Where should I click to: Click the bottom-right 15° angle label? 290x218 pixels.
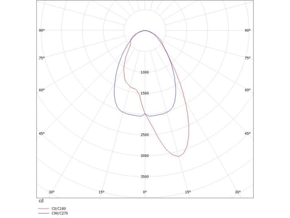[x=188, y=192]
